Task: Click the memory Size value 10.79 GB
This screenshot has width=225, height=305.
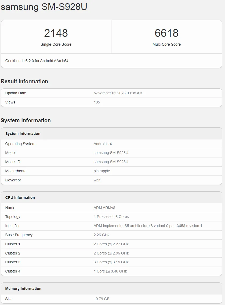Action: tap(101, 299)
